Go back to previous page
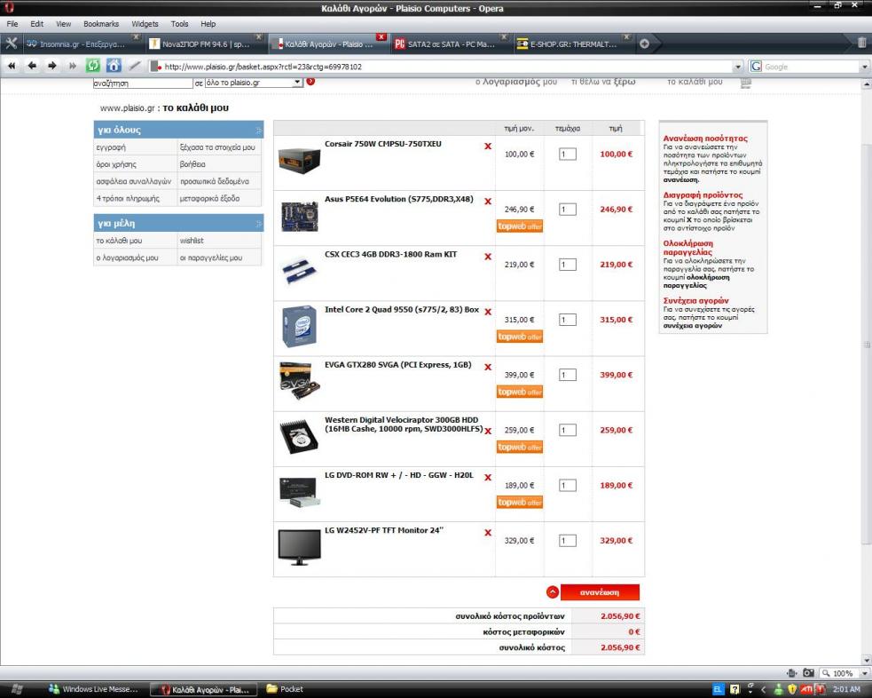 (32, 67)
